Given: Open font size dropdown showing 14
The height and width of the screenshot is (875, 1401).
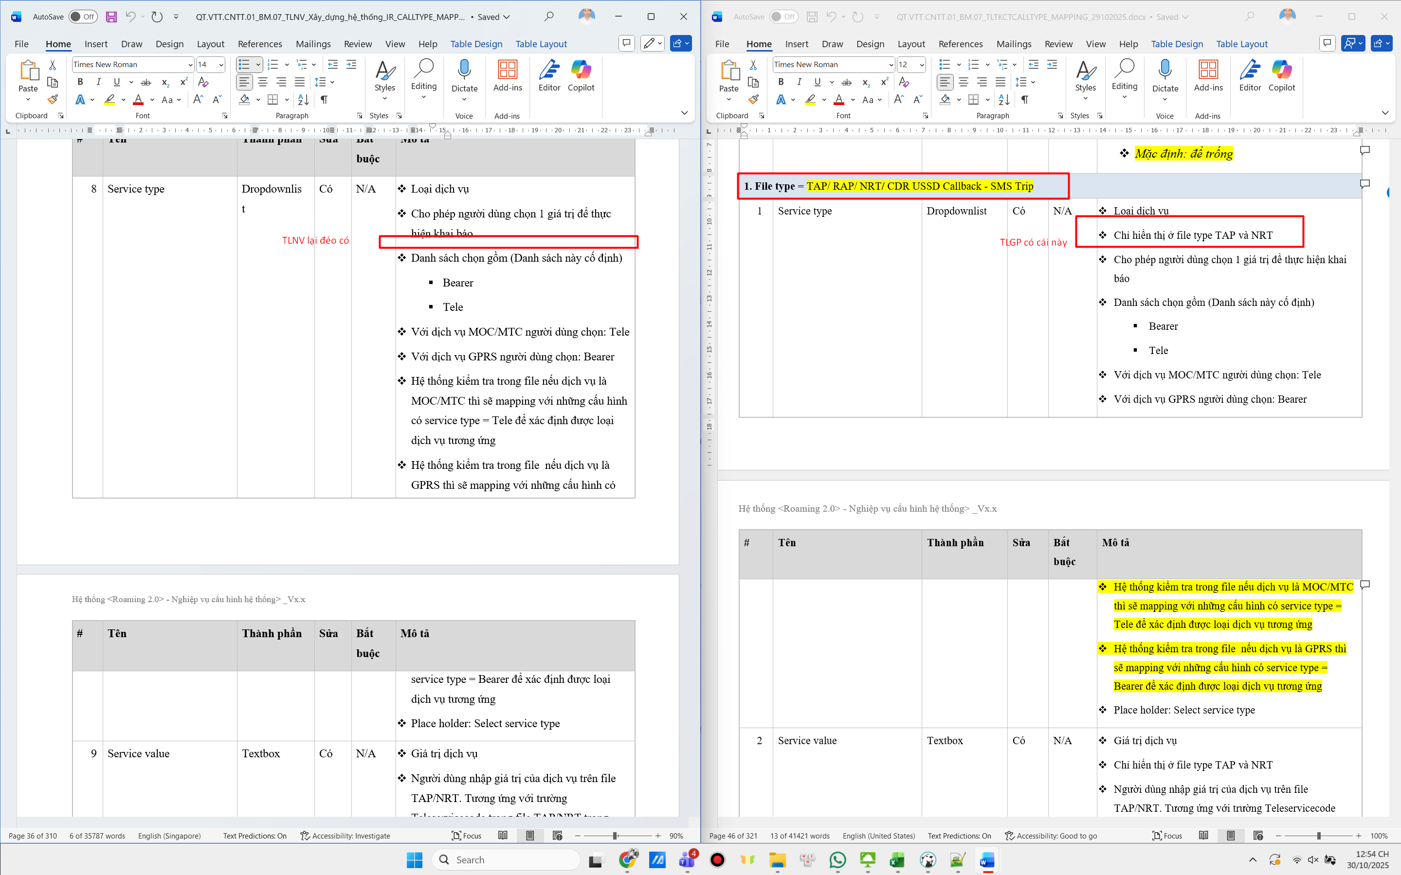Looking at the screenshot, I should pos(221,65).
